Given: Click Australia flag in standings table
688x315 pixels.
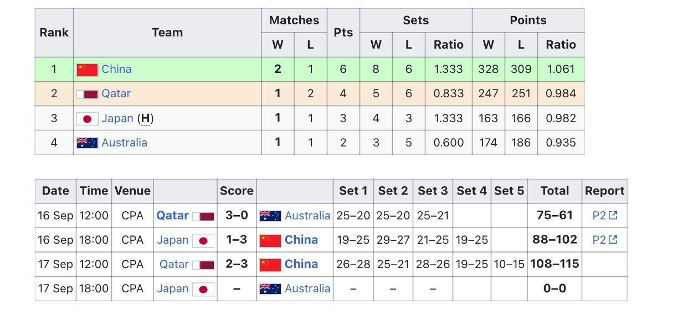Looking at the screenshot, I should pyautogui.click(x=87, y=143).
